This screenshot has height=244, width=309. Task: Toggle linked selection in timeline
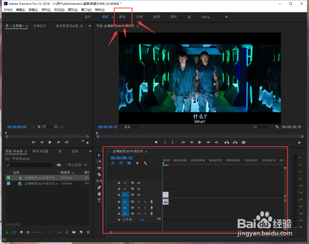click(x=129, y=163)
